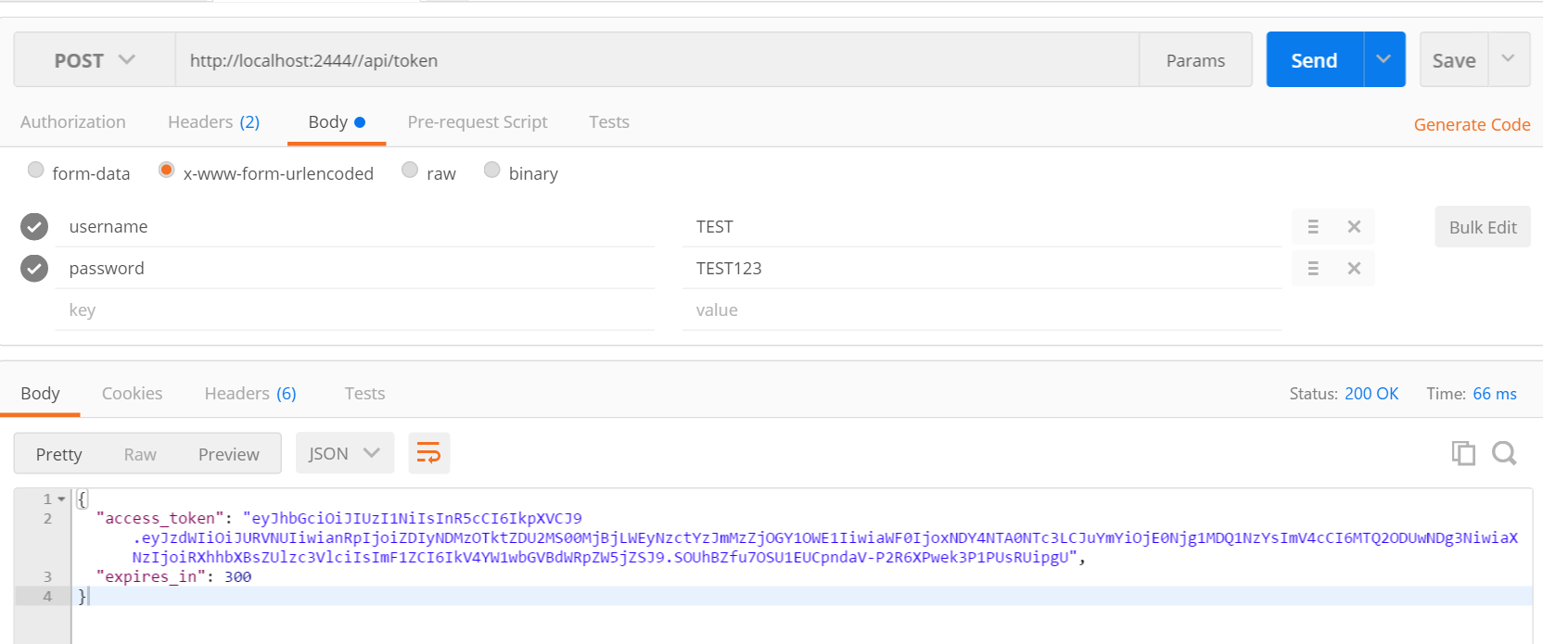Open the POST method dropdown

pos(95,60)
